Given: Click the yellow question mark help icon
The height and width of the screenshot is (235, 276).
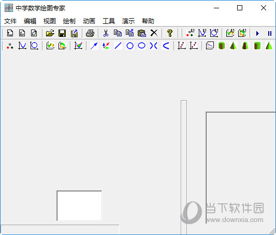Looking at the screenshot, I should (x=170, y=33).
